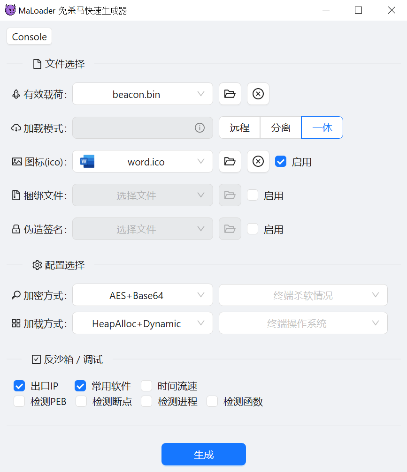Select the 分离 loading mode
The width and height of the screenshot is (407, 472).
(280, 127)
